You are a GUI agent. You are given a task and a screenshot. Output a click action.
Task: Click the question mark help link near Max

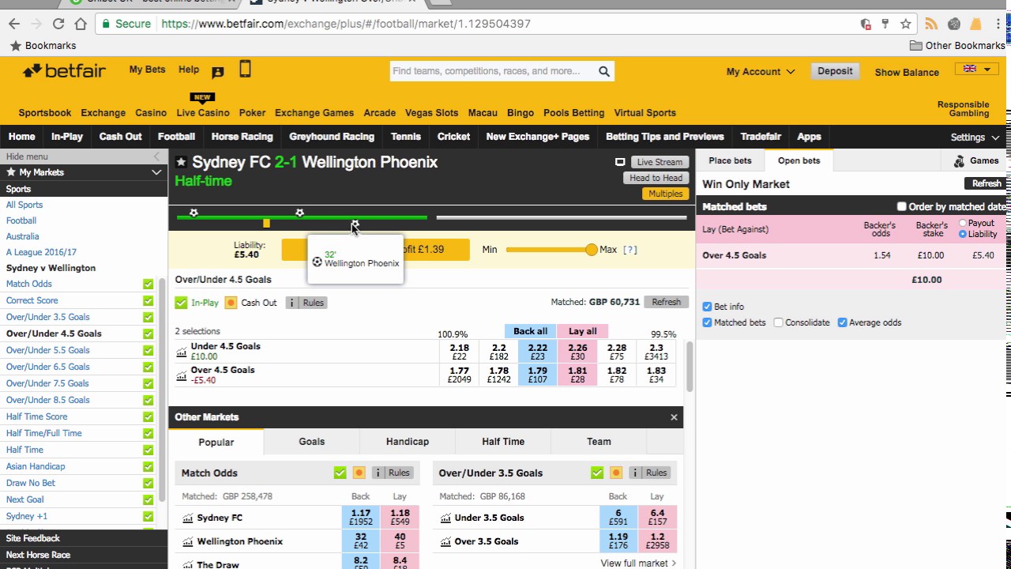pyautogui.click(x=630, y=250)
